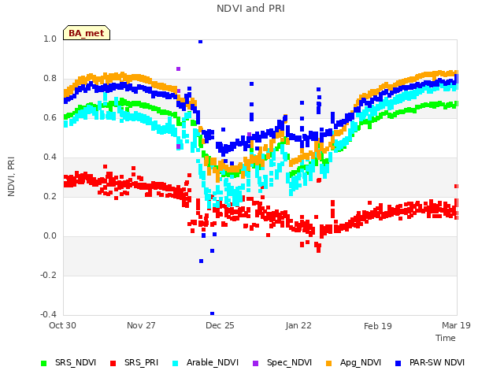Toggle the SRS_PRI series legend label
Screen dimensions: 504x378
tap(142, 362)
